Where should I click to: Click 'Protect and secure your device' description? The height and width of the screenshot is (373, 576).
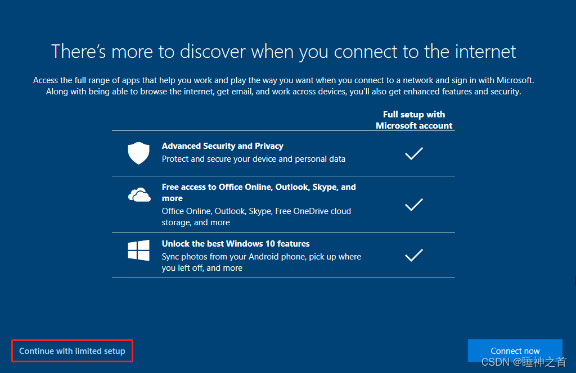pos(254,159)
